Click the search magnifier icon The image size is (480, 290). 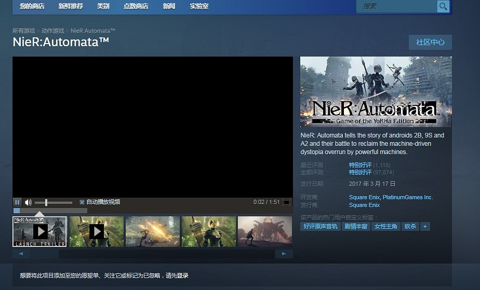click(x=443, y=6)
